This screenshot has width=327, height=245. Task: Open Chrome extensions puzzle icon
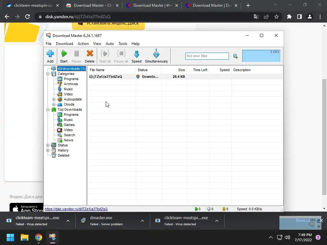click(289, 17)
